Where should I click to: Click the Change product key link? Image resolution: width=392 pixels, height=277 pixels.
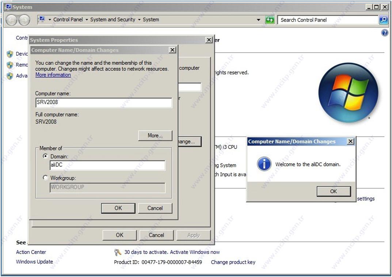tap(233, 262)
